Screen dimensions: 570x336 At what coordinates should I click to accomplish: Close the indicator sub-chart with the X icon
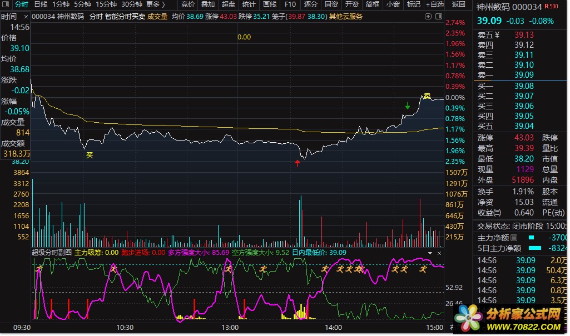click(439, 253)
